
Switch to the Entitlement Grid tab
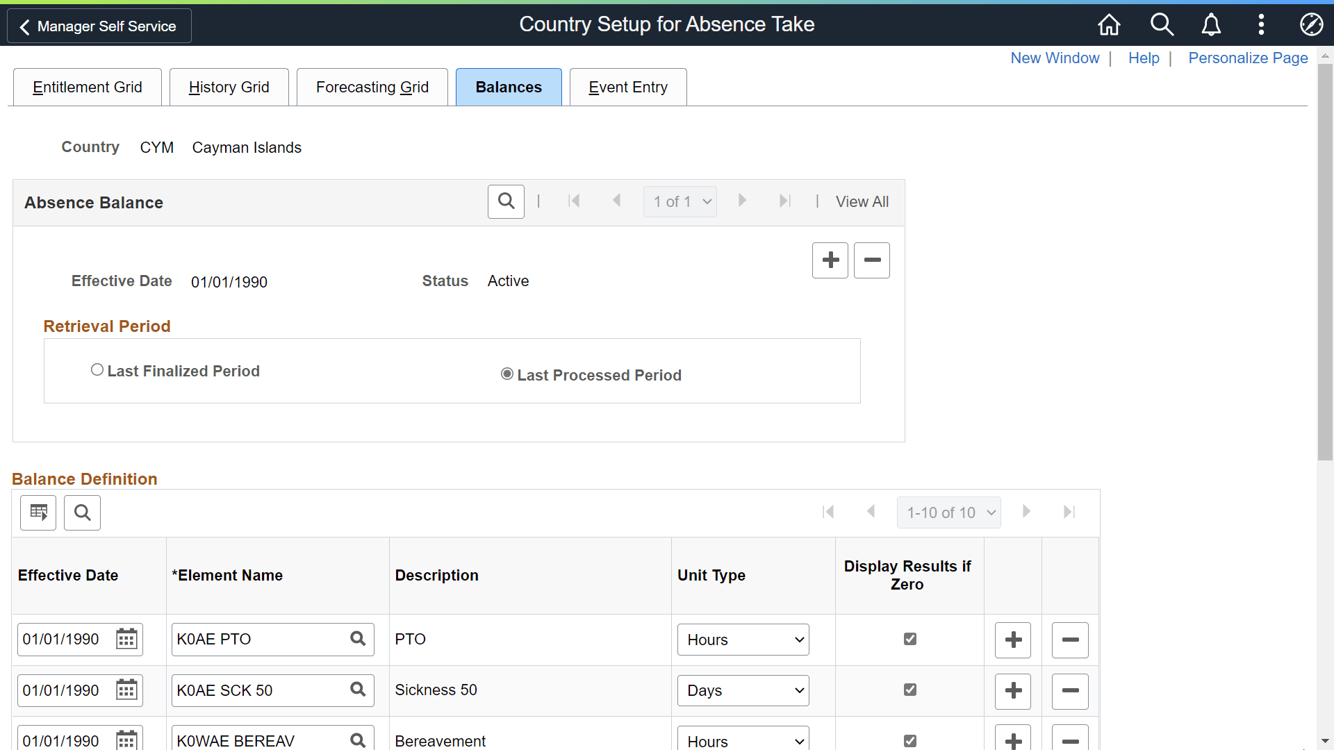[x=88, y=87]
